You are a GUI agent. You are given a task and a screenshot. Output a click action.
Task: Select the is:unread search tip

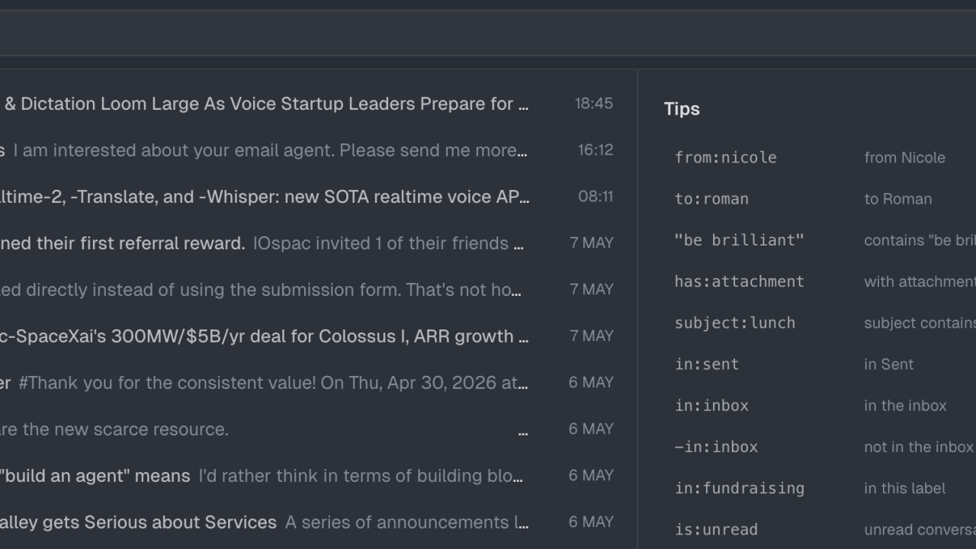[716, 529]
